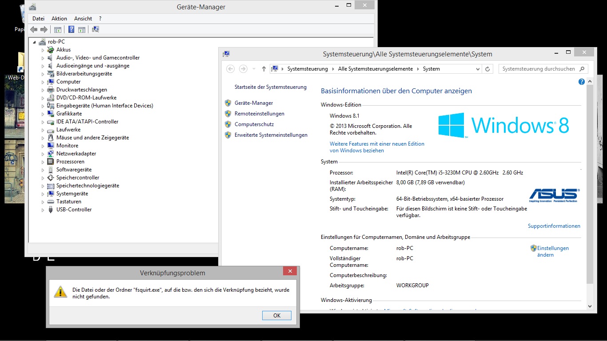Click the System window scrollbar up arrow
This screenshot has width=607, height=341.
[x=590, y=82]
